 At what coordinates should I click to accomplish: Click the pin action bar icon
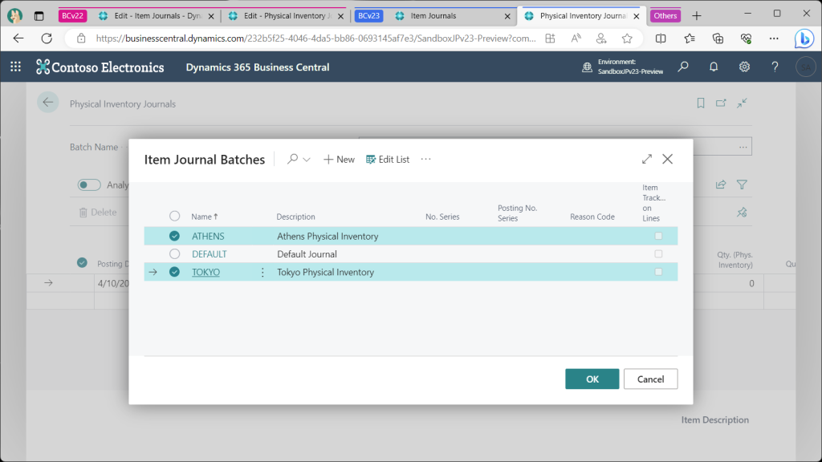(x=742, y=212)
